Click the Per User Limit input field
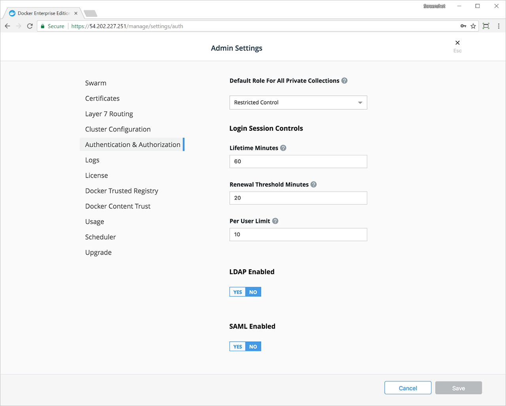 pos(298,234)
